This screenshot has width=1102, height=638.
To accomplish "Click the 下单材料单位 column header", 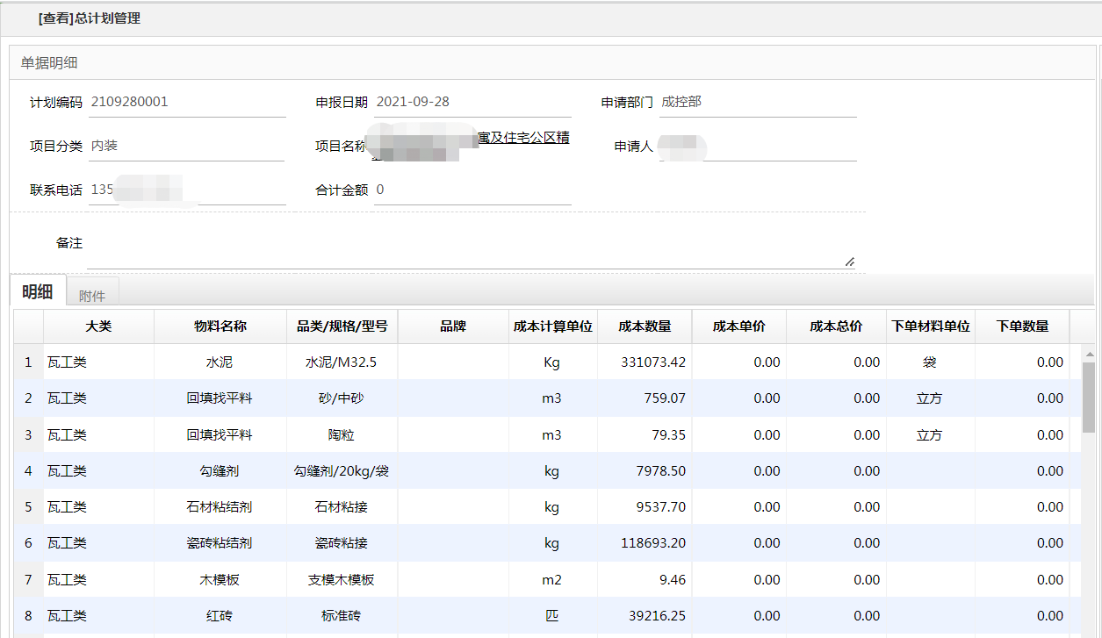I will [x=930, y=326].
